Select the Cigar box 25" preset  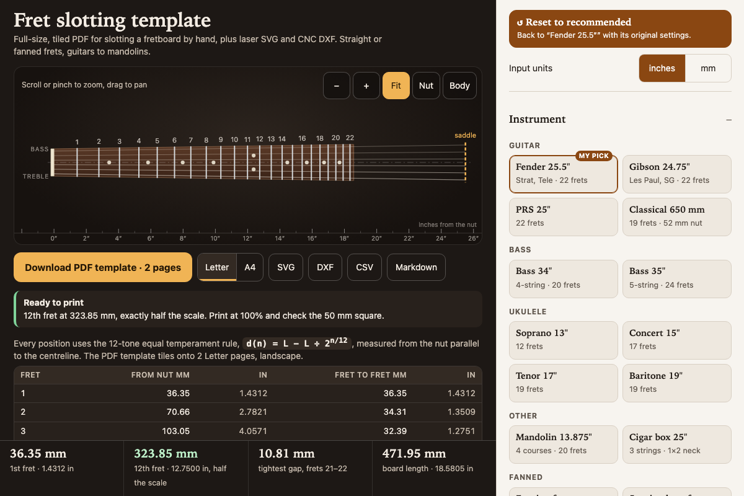click(x=677, y=444)
